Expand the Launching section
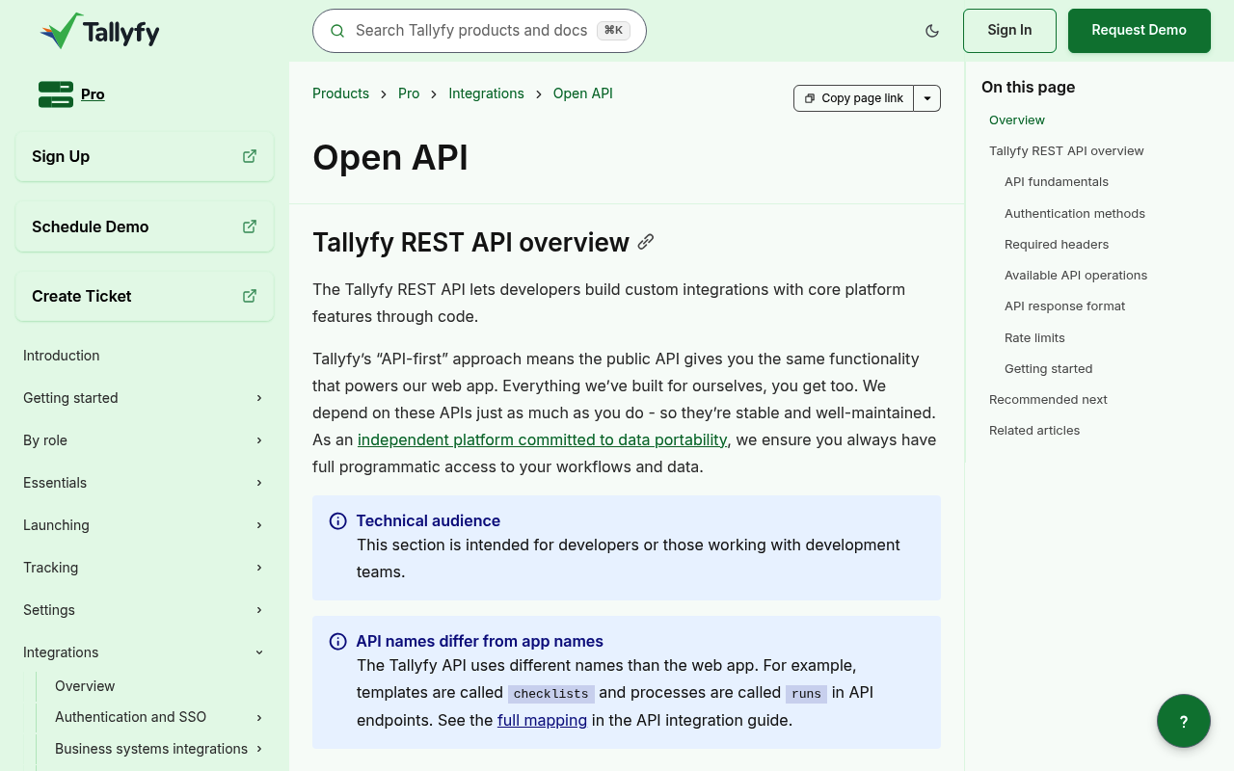Viewport: 1234px width, 771px height. pyautogui.click(x=259, y=525)
